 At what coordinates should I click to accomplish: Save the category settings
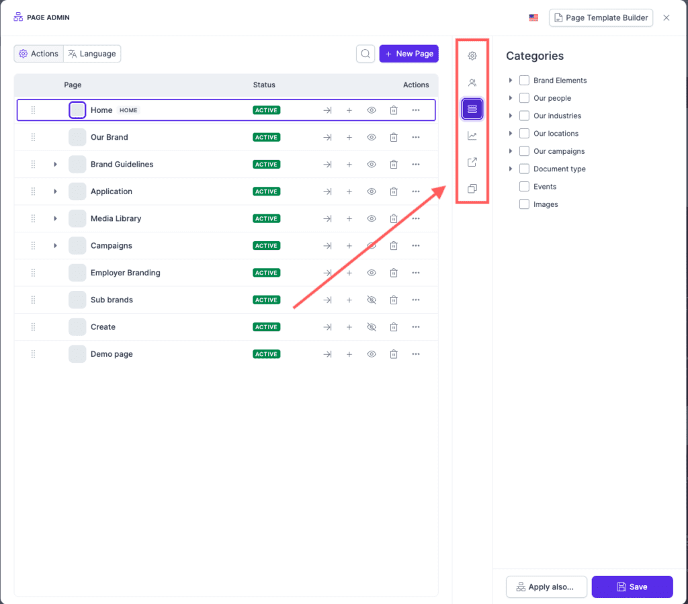coord(632,587)
